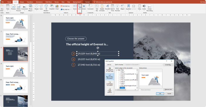The height and width of the screenshot is (107, 206).
Task: Insert 3D Models from ribbon
Action: [x=46, y=8]
